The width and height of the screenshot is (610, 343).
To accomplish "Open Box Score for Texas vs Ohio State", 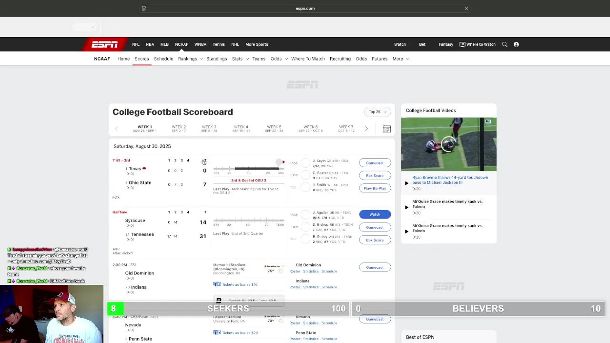I will click(375, 175).
